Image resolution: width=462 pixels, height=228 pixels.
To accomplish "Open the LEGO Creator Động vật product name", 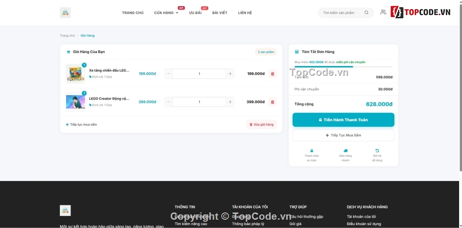I will point(109,99).
